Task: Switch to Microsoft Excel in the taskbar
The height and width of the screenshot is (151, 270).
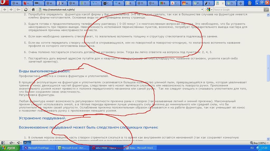Action: click(x=73, y=148)
